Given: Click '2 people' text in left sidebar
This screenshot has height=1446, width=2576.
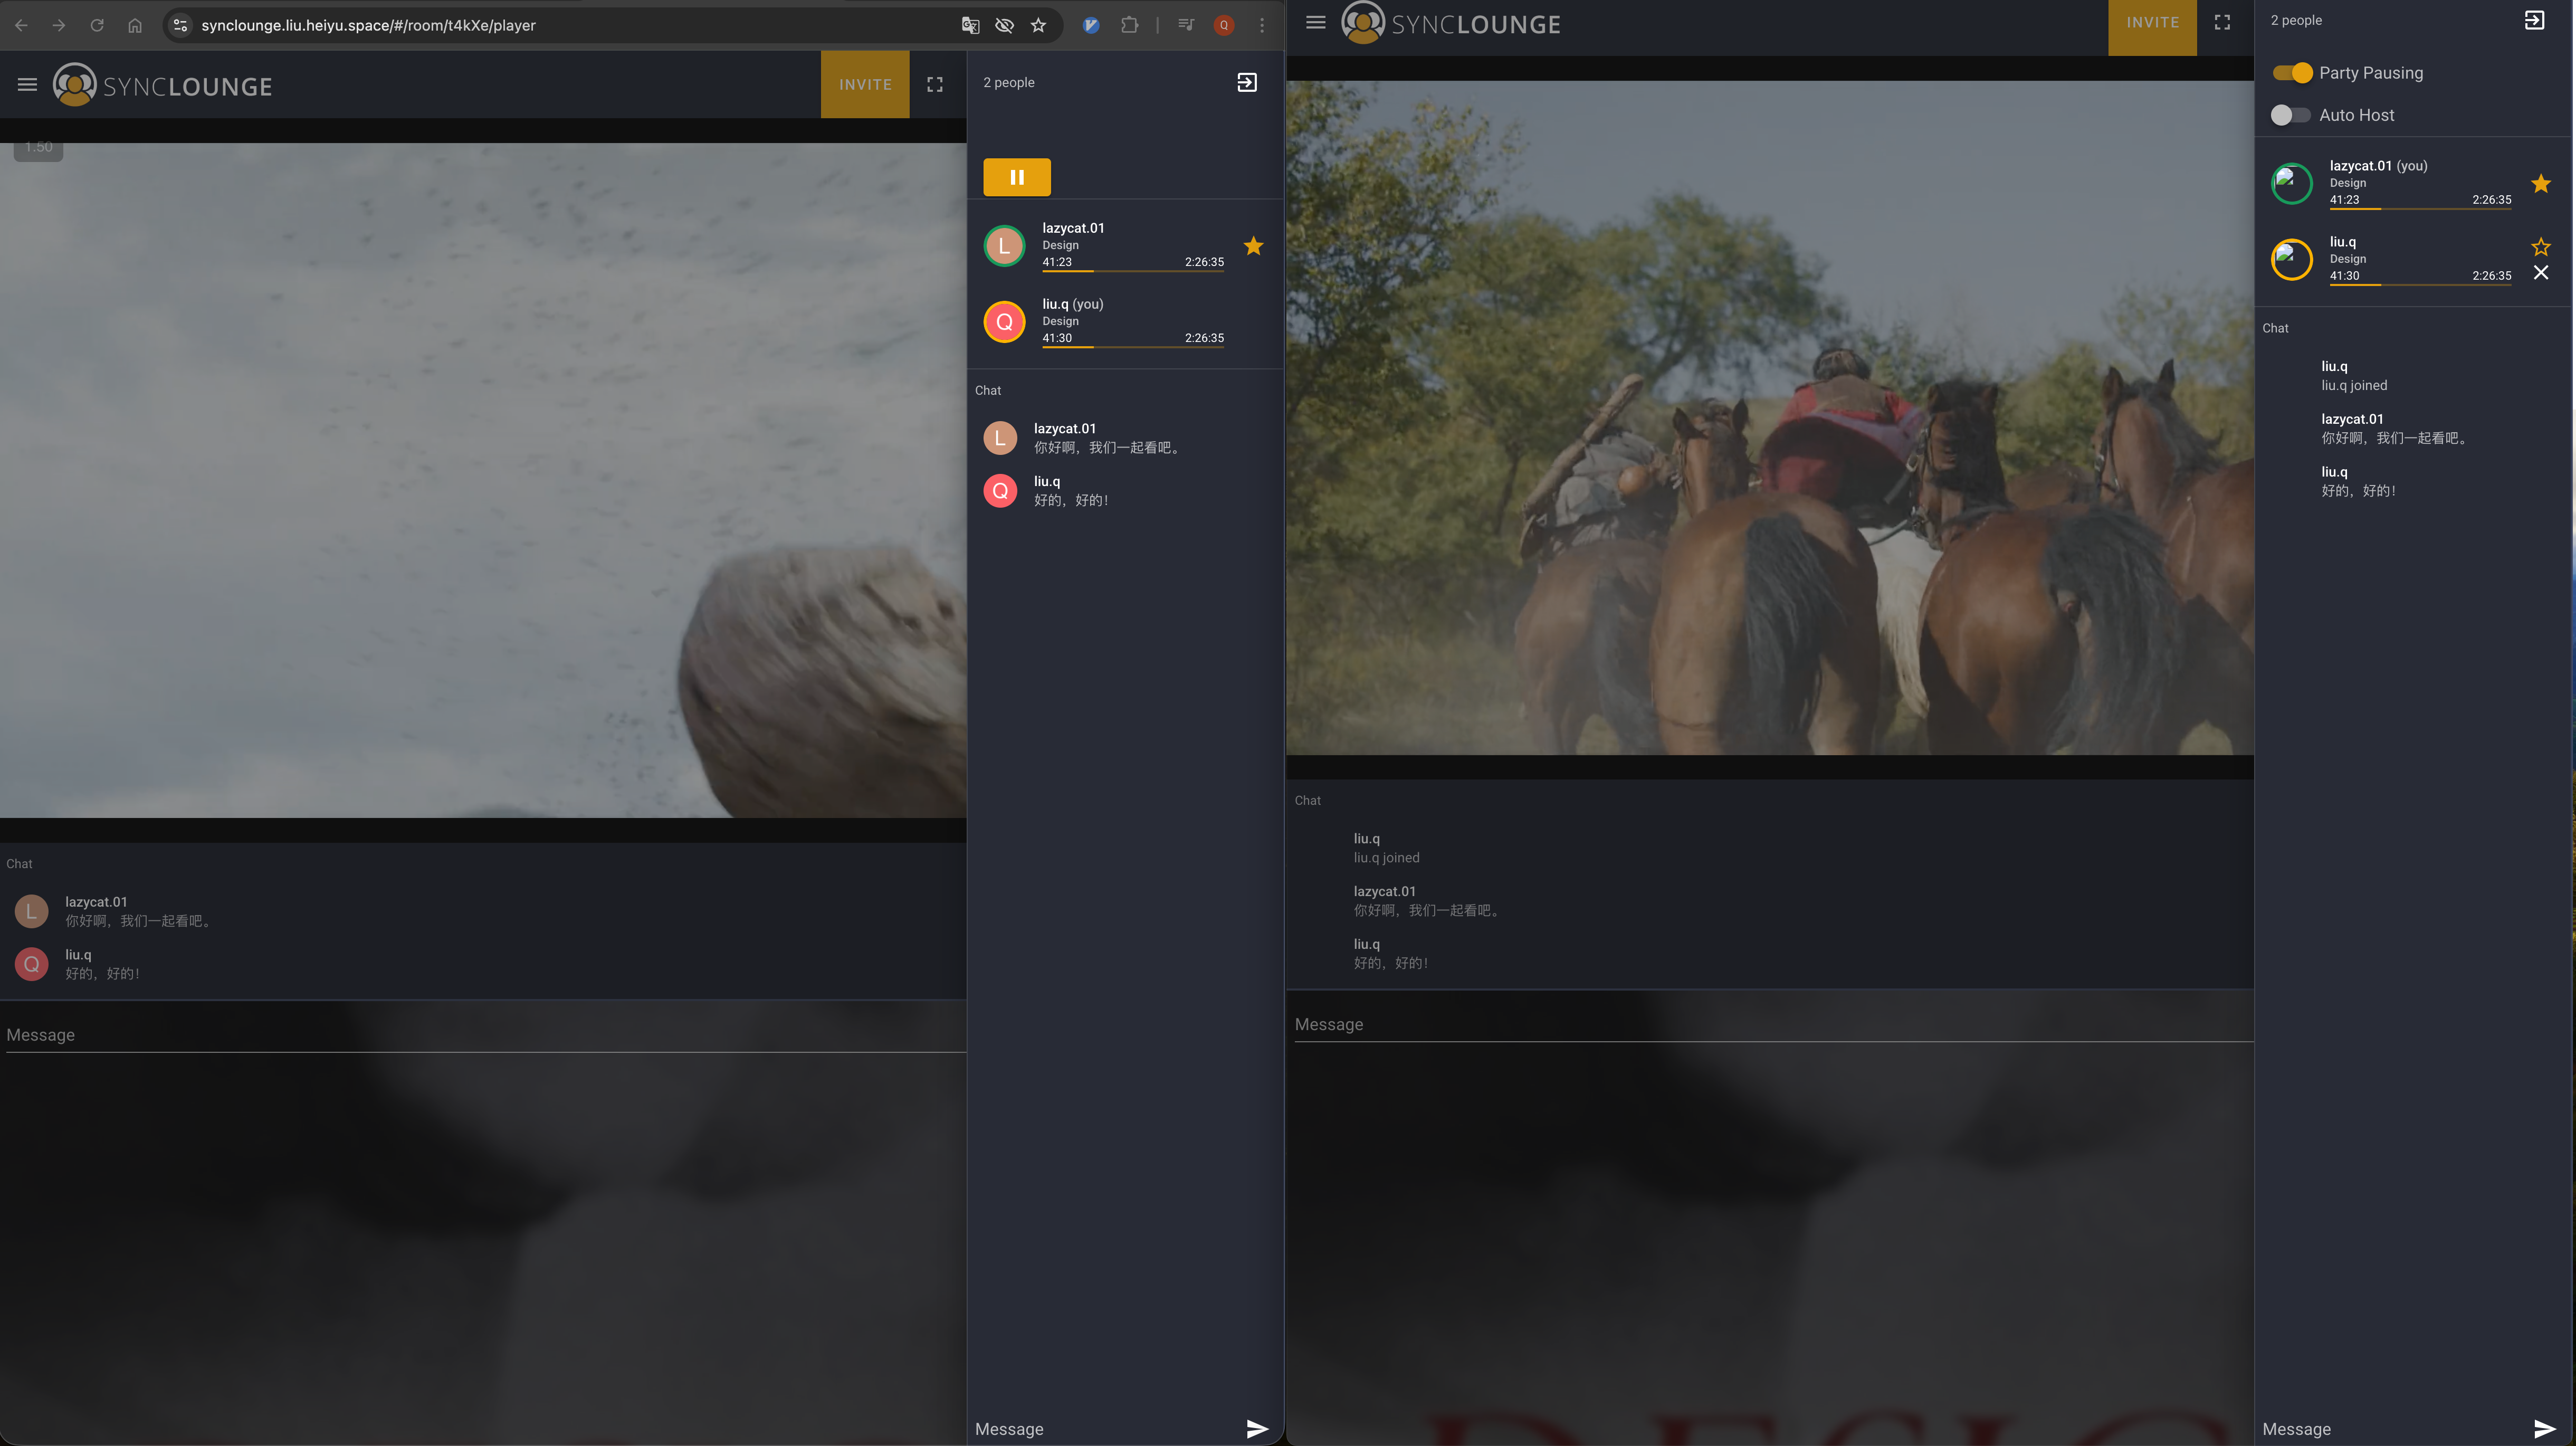Looking at the screenshot, I should [1008, 82].
